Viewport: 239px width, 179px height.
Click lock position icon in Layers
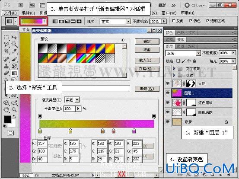pos(189,61)
